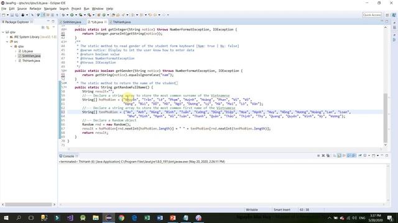Maximize the Package Explorer view

coord(53,22)
